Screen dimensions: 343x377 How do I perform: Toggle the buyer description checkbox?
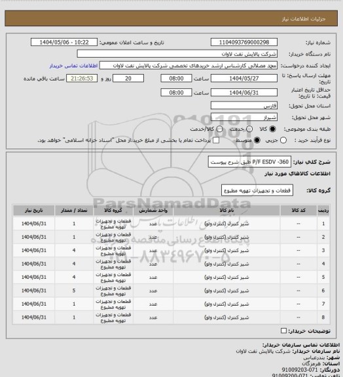click(x=283, y=331)
